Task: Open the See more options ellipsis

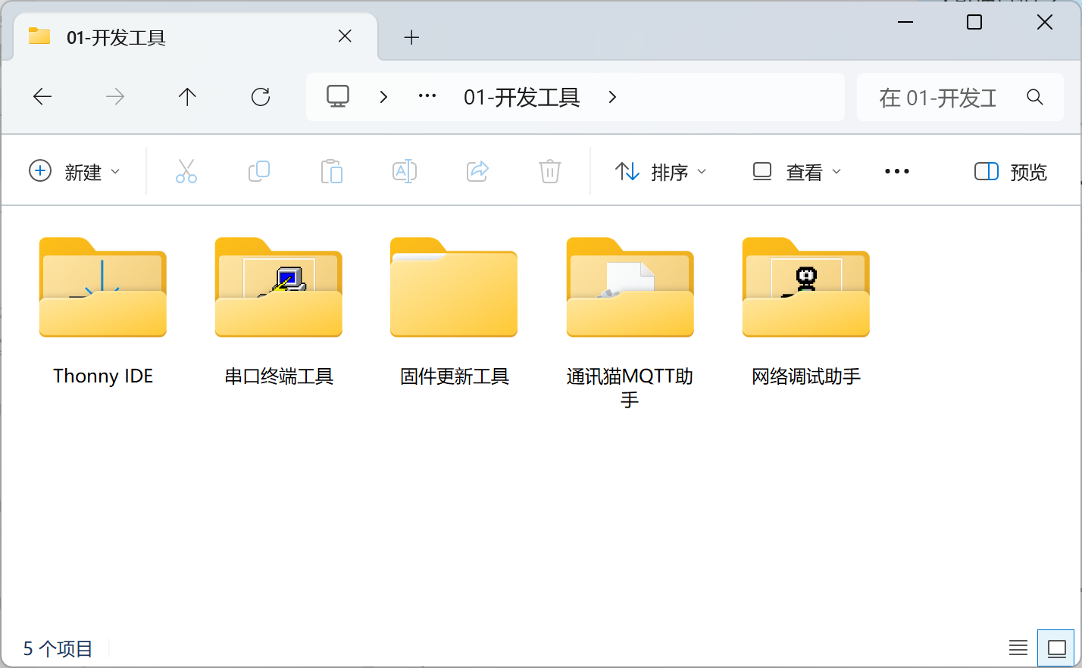Action: pos(897,172)
